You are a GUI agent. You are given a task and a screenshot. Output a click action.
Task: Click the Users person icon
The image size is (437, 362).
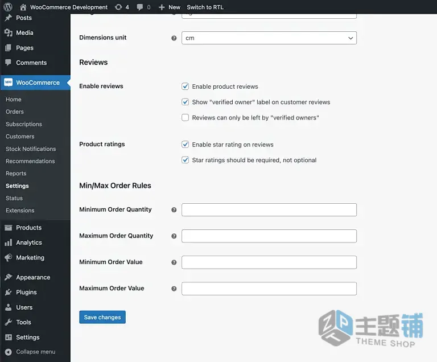point(9,307)
